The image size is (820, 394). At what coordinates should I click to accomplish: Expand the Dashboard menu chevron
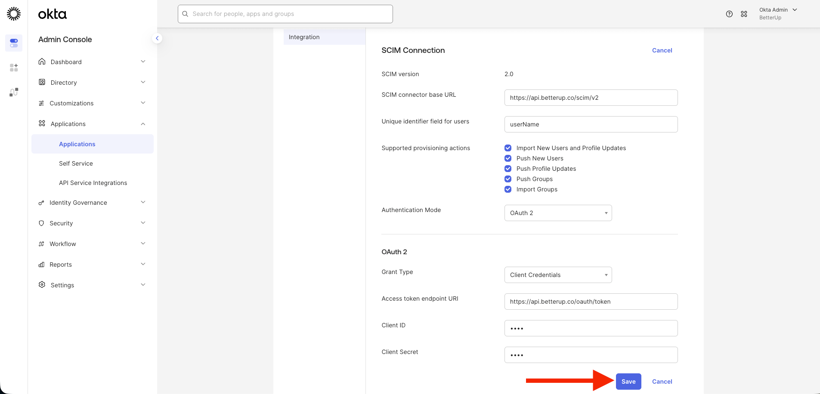tap(143, 62)
